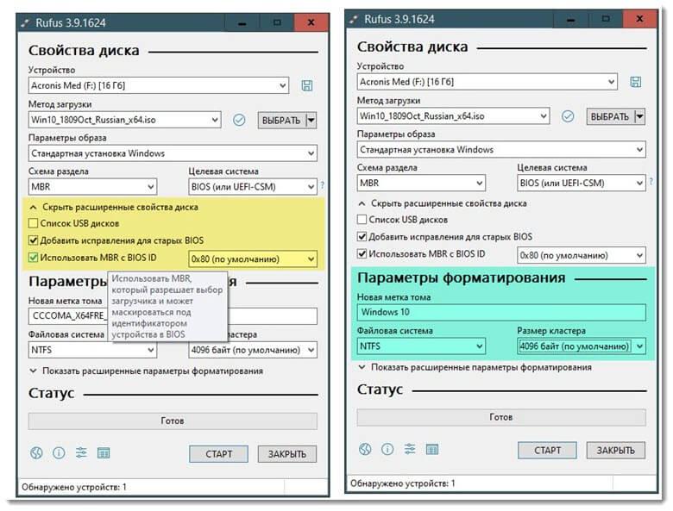Click the 'Windows 10' volume label field

pos(501,312)
